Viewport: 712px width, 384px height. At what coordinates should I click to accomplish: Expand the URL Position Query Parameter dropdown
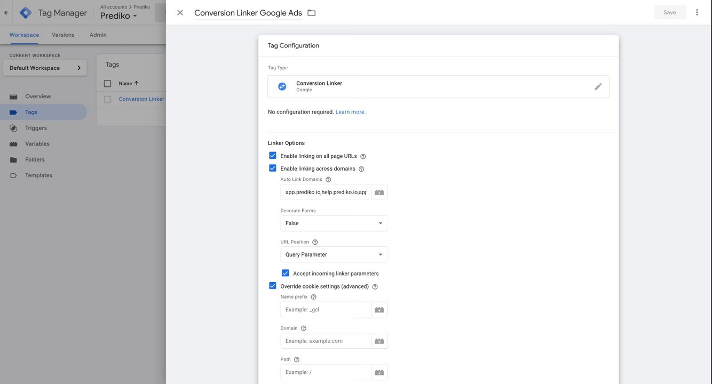tap(334, 254)
